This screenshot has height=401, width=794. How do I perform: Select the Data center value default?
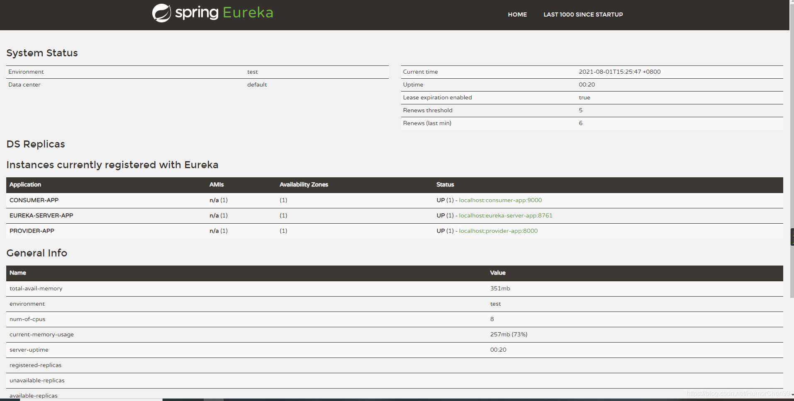[257, 85]
